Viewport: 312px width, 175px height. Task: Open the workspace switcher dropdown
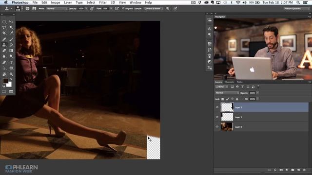click(297, 9)
